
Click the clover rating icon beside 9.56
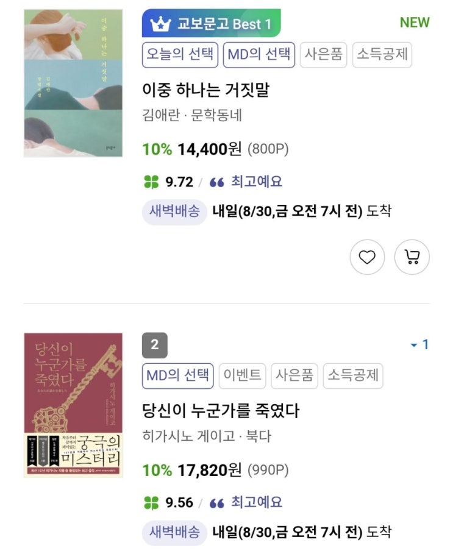pos(150,503)
